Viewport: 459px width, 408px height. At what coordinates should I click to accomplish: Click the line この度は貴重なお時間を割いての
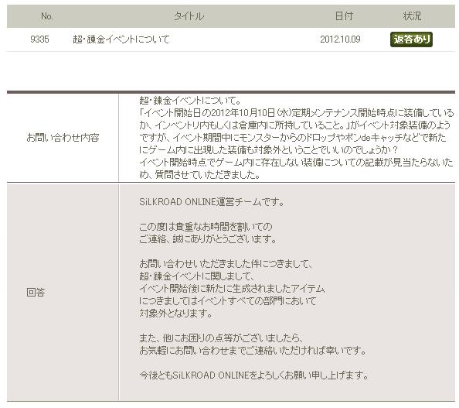click(206, 227)
